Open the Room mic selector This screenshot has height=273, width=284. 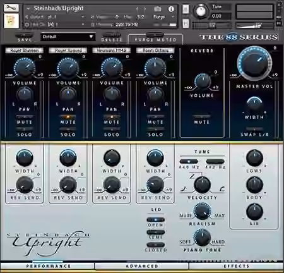[155, 51]
